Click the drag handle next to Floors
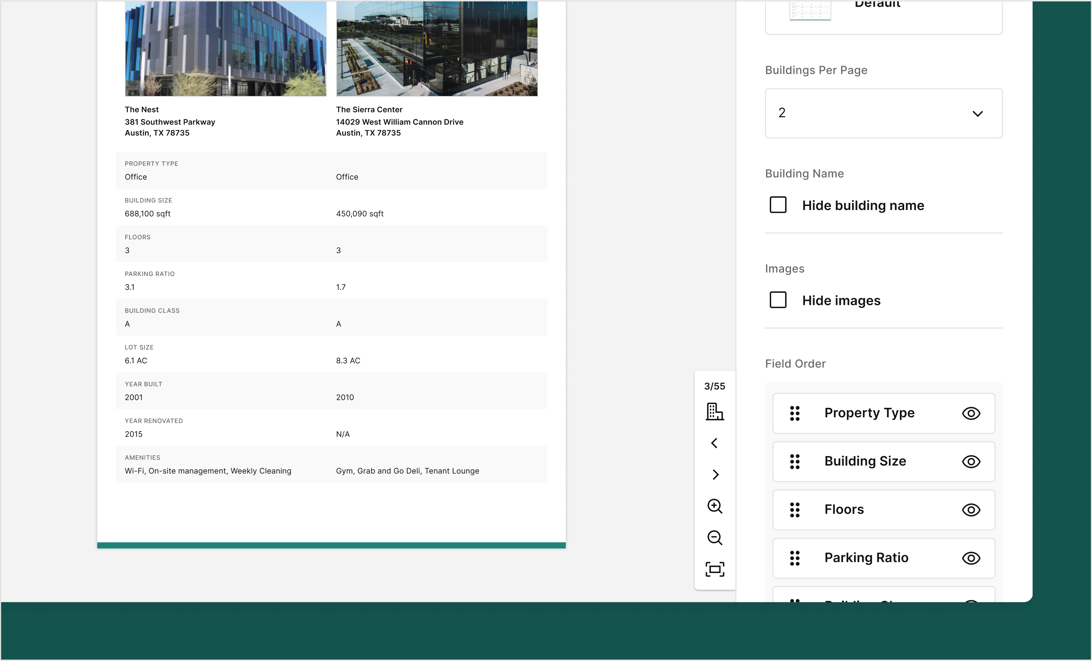The width and height of the screenshot is (1092, 661). click(794, 510)
